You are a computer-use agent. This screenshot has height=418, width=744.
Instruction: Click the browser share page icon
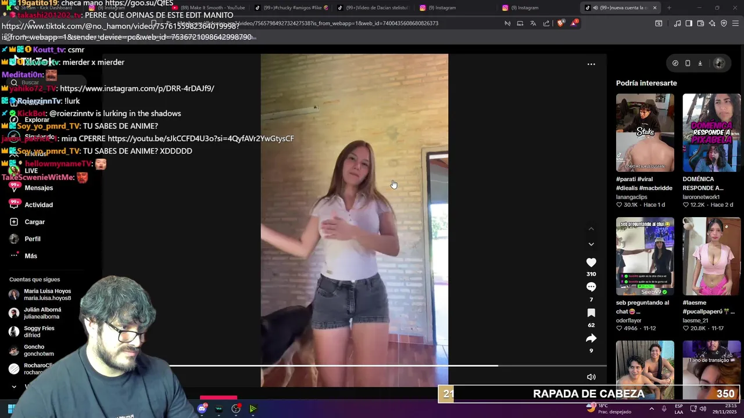(x=546, y=23)
